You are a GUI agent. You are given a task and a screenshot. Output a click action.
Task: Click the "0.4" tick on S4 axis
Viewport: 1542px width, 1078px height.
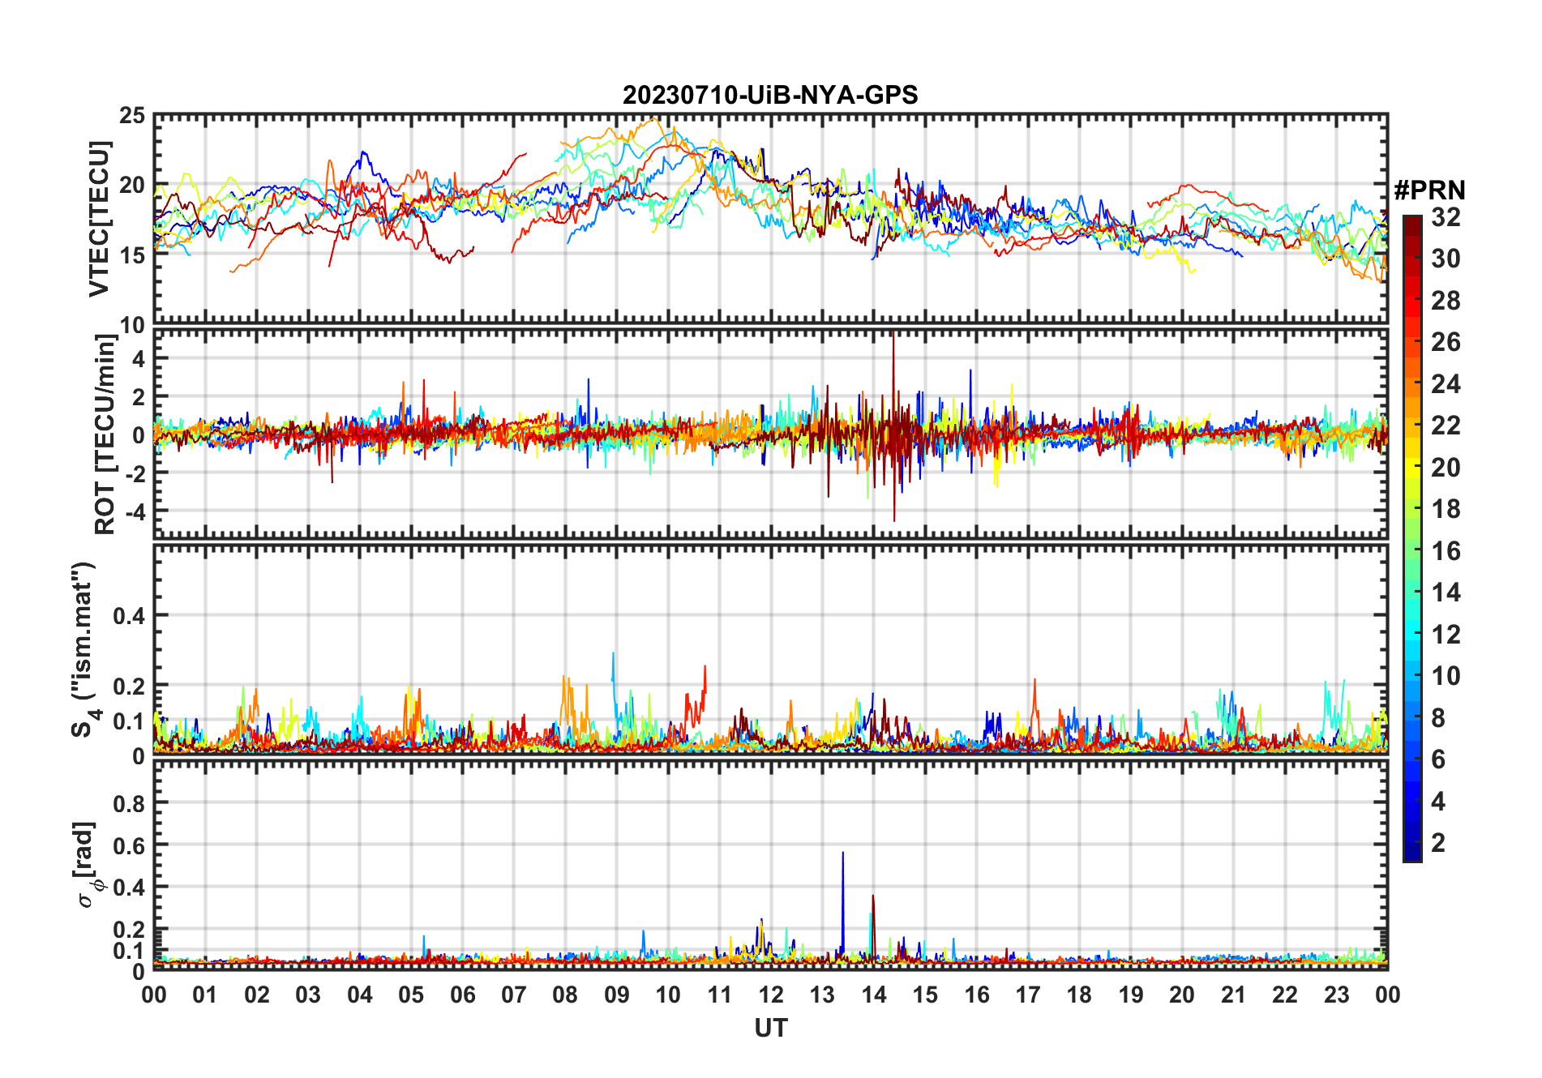point(130,616)
